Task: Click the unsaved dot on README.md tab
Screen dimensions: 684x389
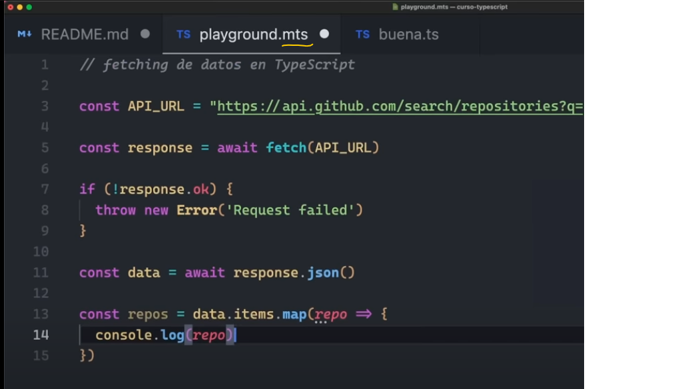Action: point(145,34)
